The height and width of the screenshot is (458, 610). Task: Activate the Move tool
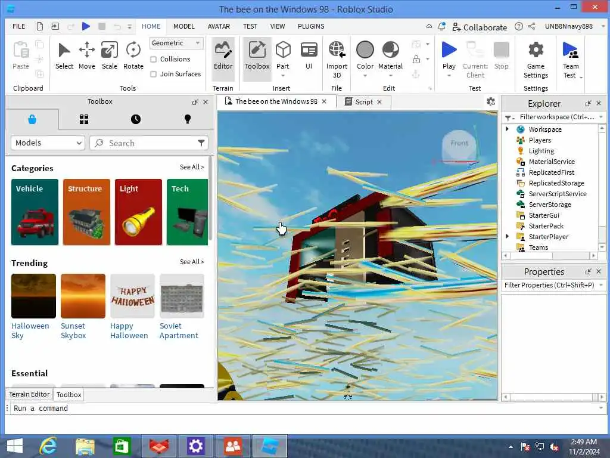tap(87, 56)
